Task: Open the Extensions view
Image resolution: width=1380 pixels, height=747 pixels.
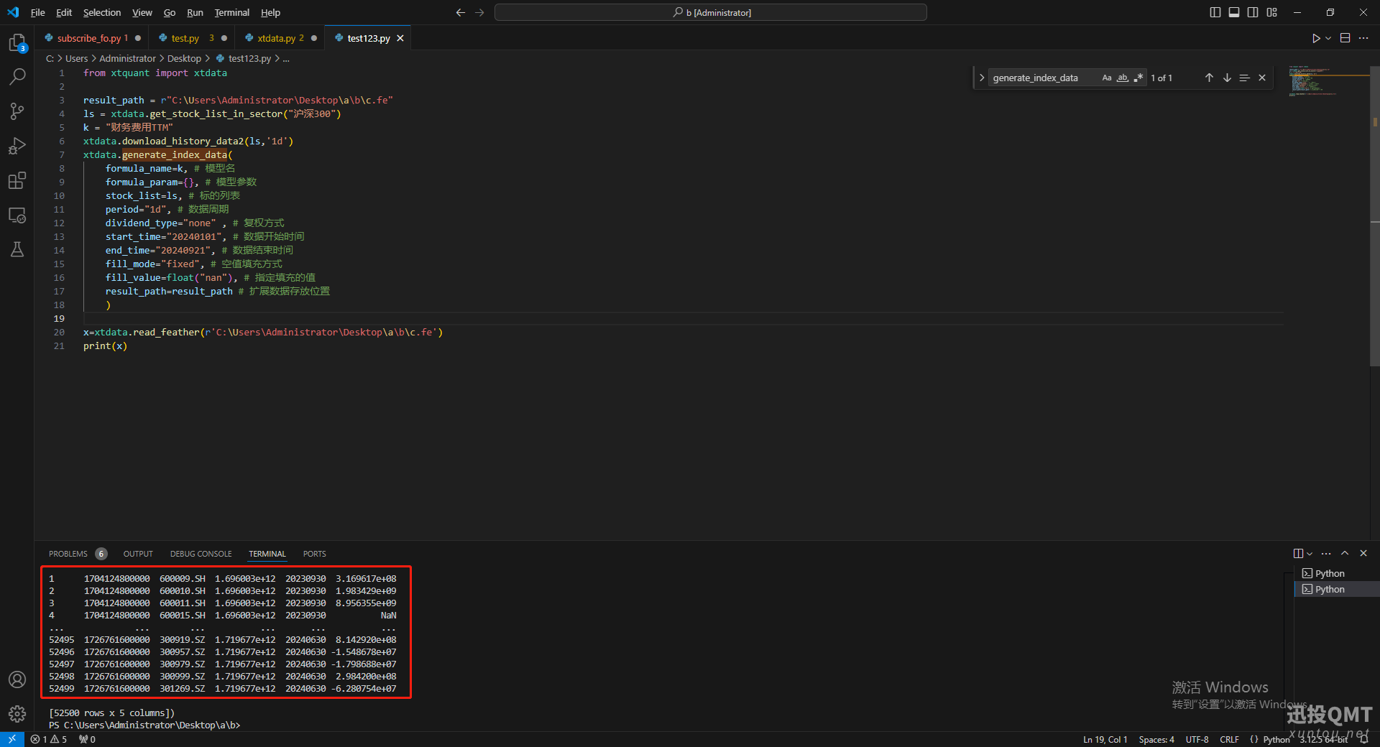Action: point(17,180)
